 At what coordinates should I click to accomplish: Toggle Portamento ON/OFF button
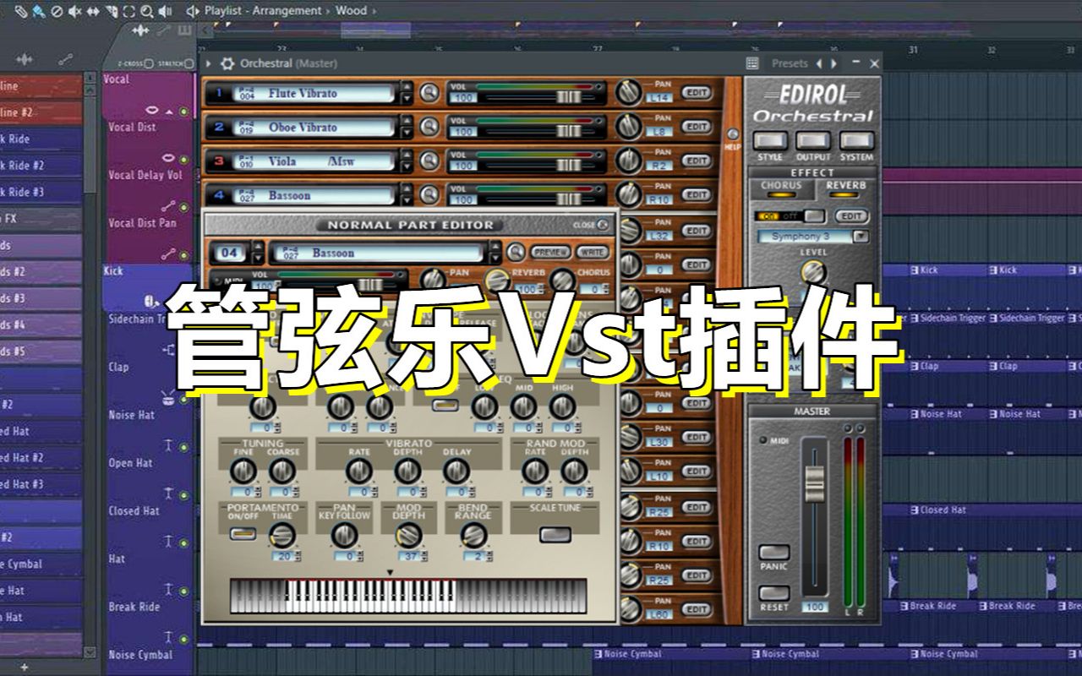243,534
